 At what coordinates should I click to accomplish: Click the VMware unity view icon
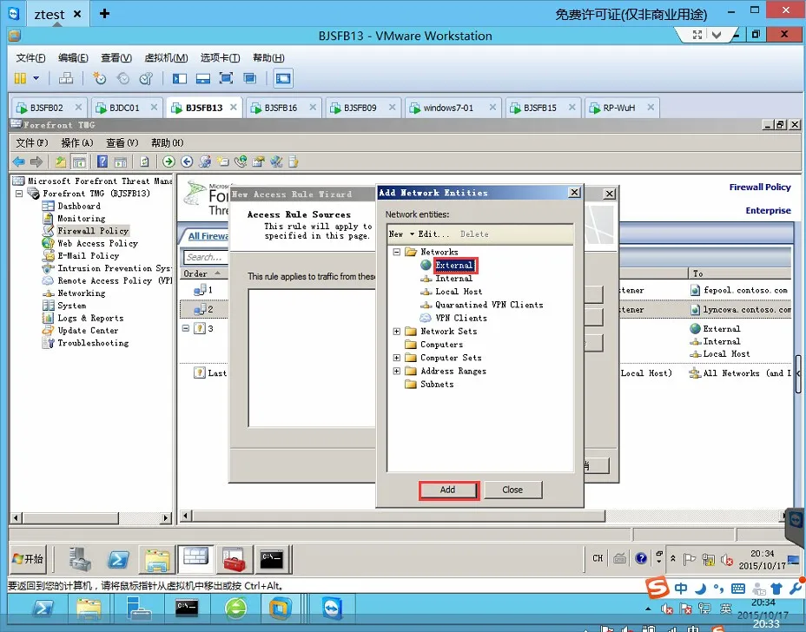250,78
